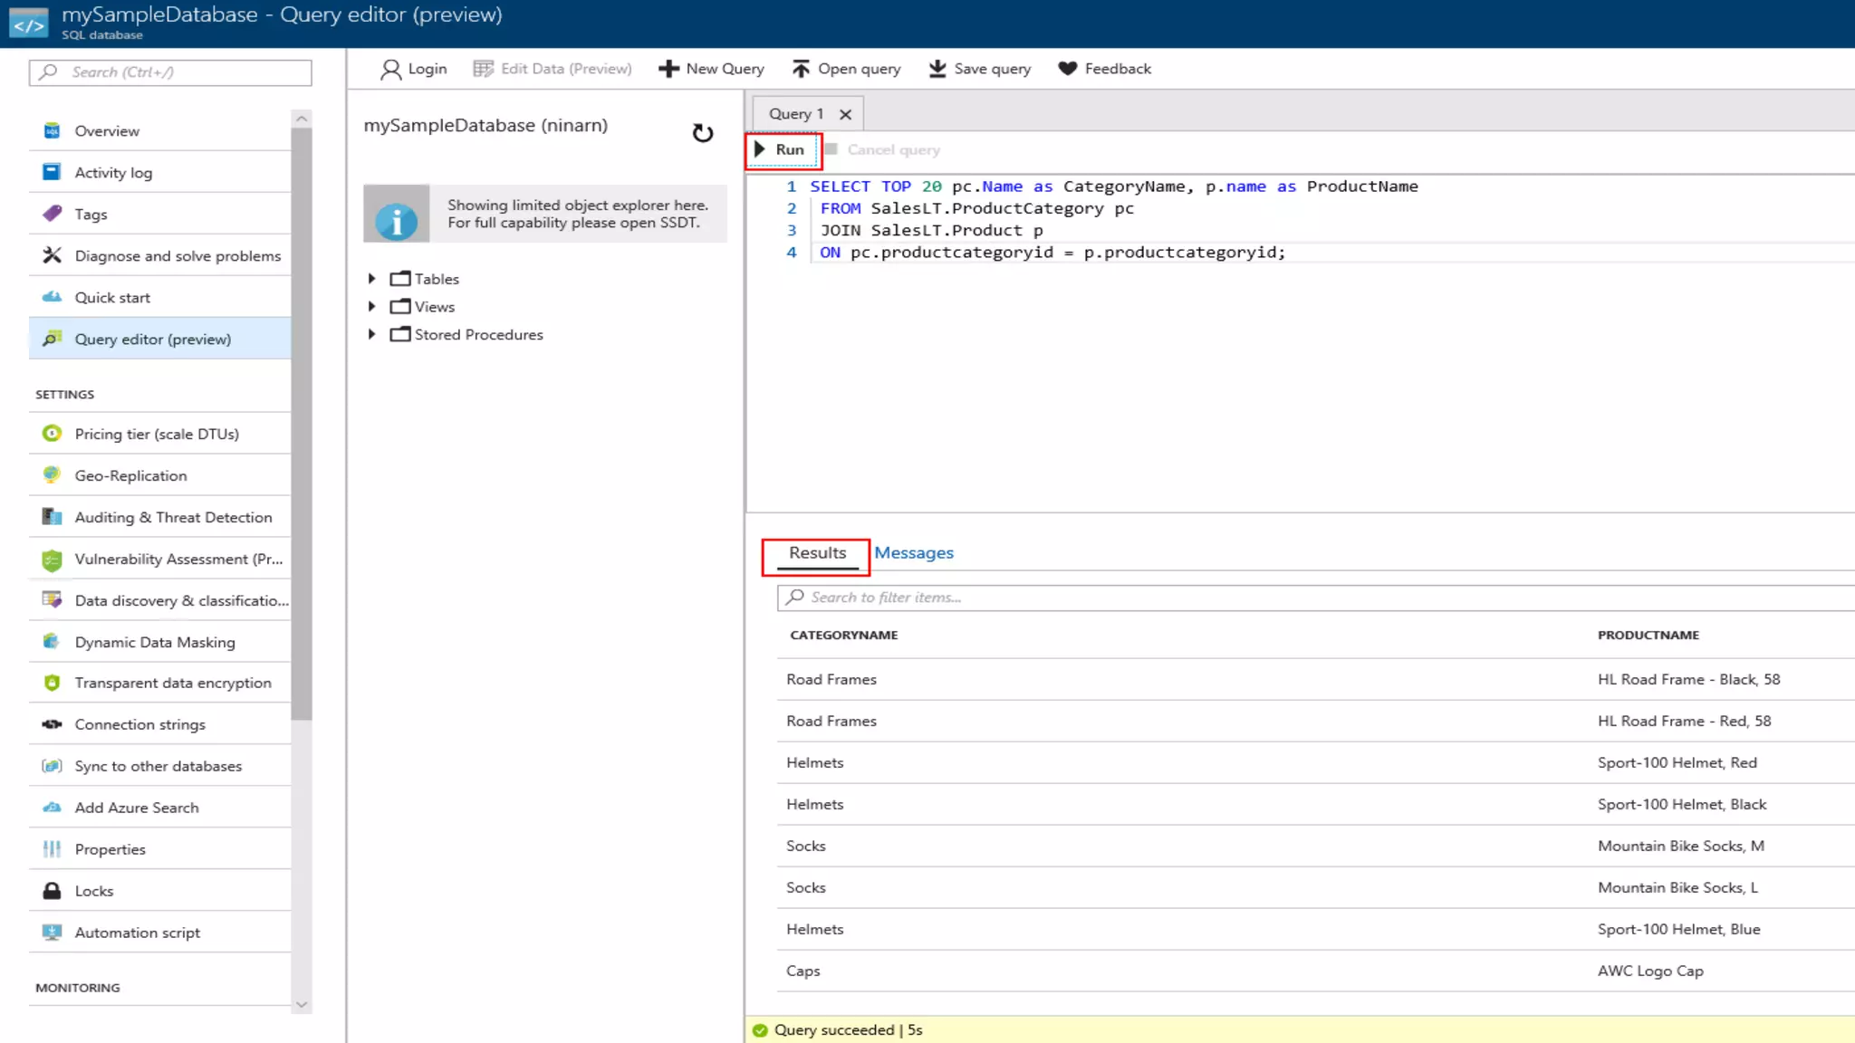
Task: Click the Feedback heart icon
Action: pos(1068,69)
